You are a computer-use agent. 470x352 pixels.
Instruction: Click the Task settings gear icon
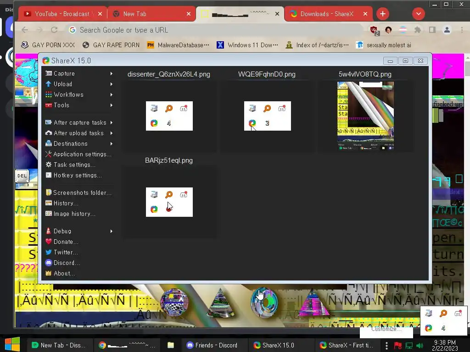48,165
